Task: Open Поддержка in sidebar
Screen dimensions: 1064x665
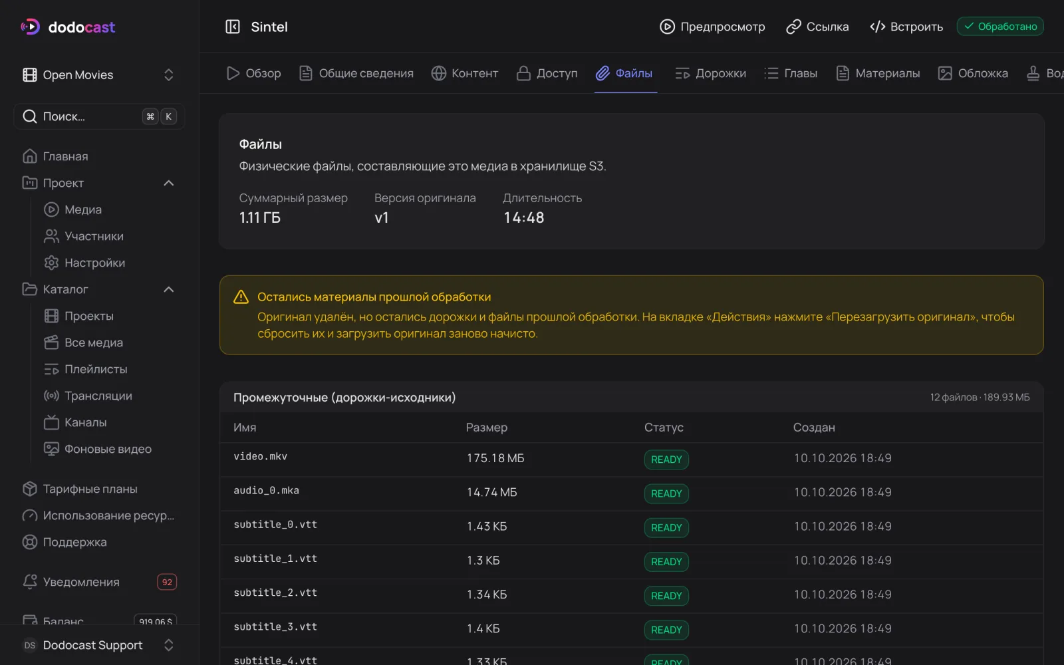Action: click(x=99, y=542)
